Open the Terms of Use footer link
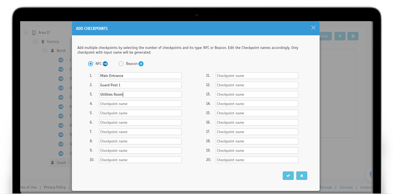 (28, 187)
